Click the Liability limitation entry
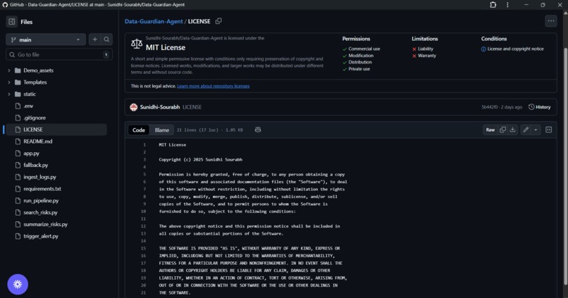 coord(422,49)
